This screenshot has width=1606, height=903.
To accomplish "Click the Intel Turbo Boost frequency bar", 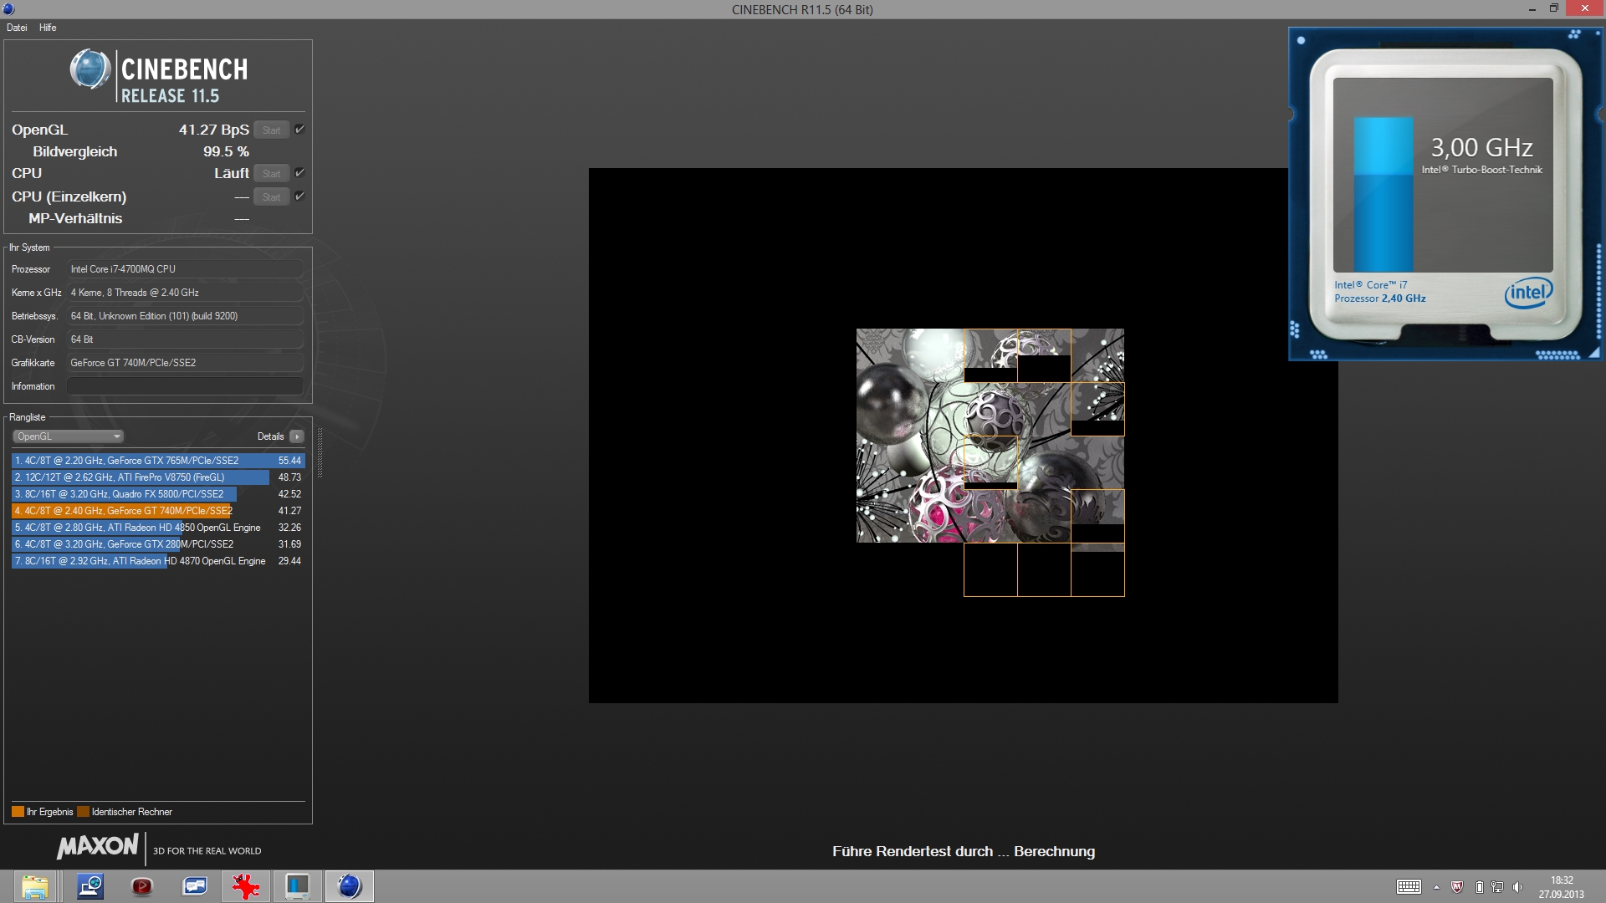I will click(x=1384, y=194).
